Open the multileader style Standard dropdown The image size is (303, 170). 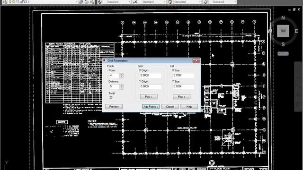pyautogui.click(x=235, y=2)
